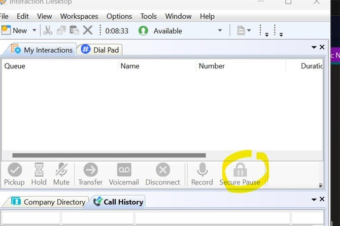Sort by the Queue column header
The image size is (340, 226).
tap(15, 66)
